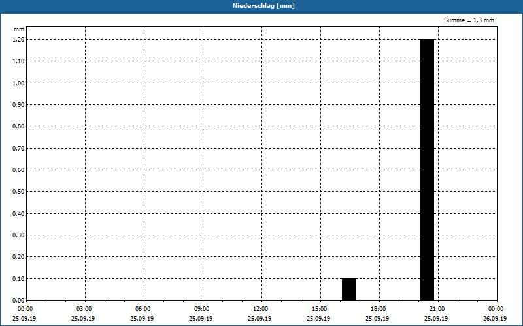Select the 0,80 y-axis value

pos(18,126)
